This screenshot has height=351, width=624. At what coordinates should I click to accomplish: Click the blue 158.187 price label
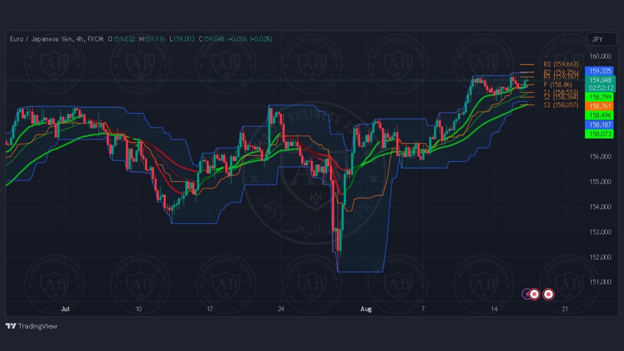click(x=600, y=125)
